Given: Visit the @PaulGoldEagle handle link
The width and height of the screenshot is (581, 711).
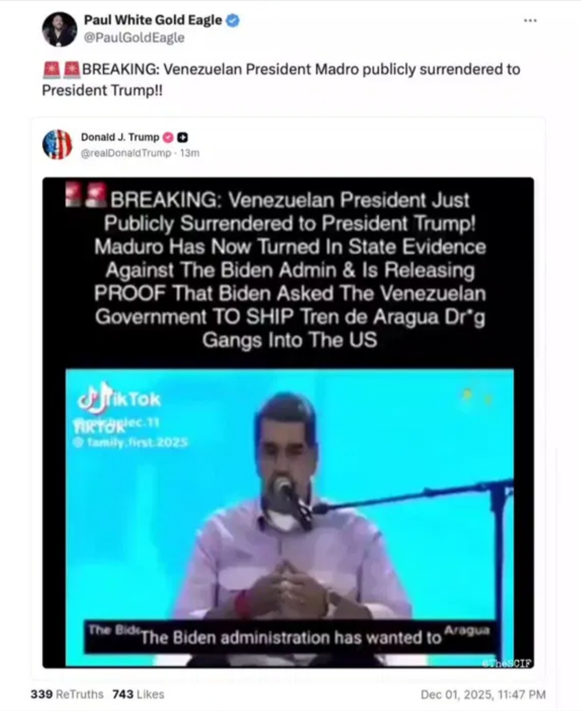Looking at the screenshot, I should (134, 38).
